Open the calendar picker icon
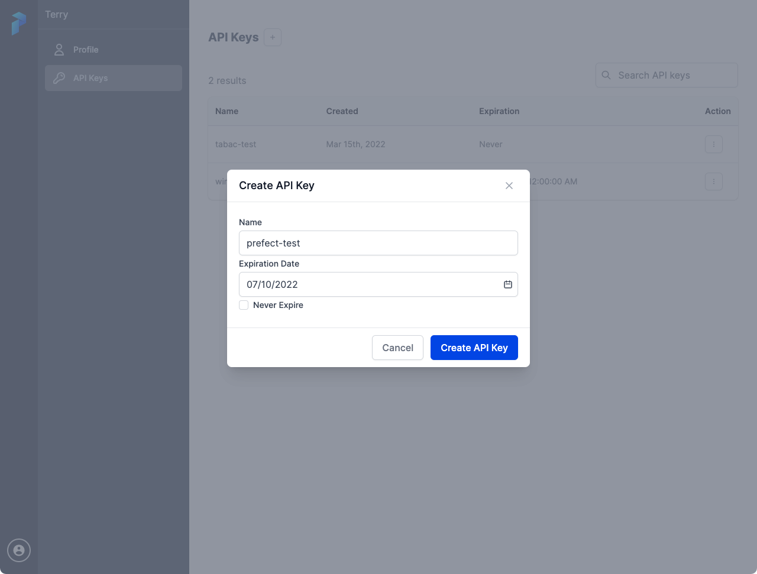 click(507, 284)
